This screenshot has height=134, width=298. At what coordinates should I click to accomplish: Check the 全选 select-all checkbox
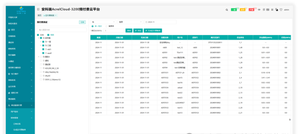(38, 35)
